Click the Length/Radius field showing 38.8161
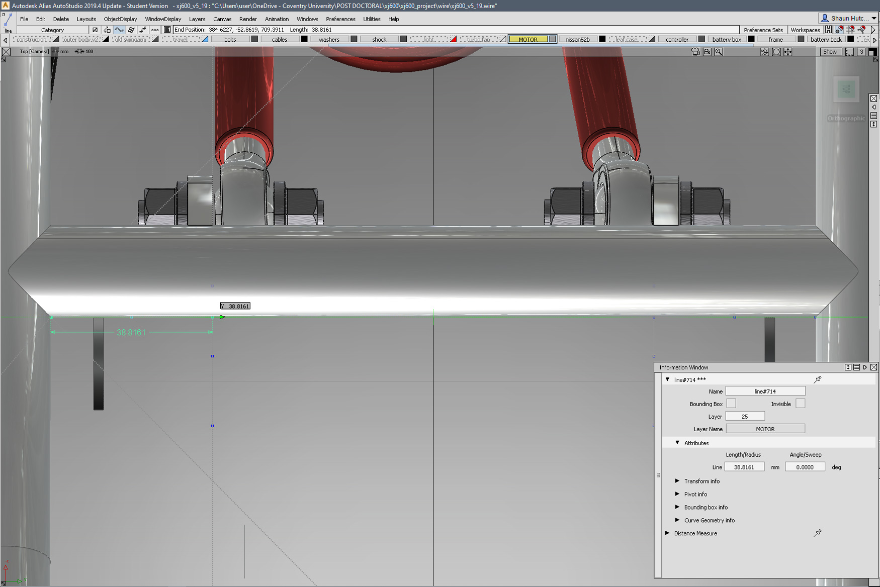This screenshot has height=587, width=880. (x=744, y=467)
